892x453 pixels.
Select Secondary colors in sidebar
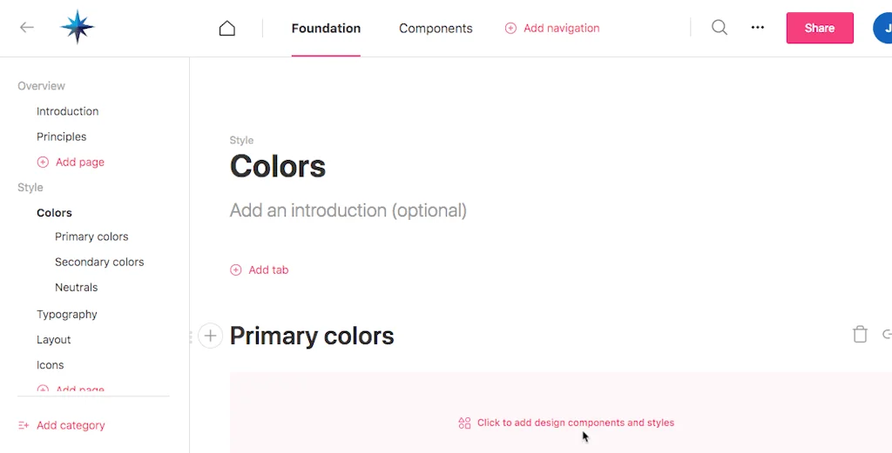[99, 262]
